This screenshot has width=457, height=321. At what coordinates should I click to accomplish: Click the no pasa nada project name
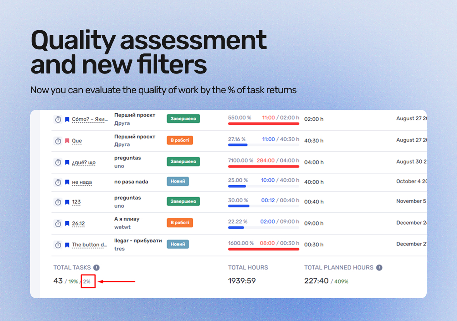[x=131, y=182]
